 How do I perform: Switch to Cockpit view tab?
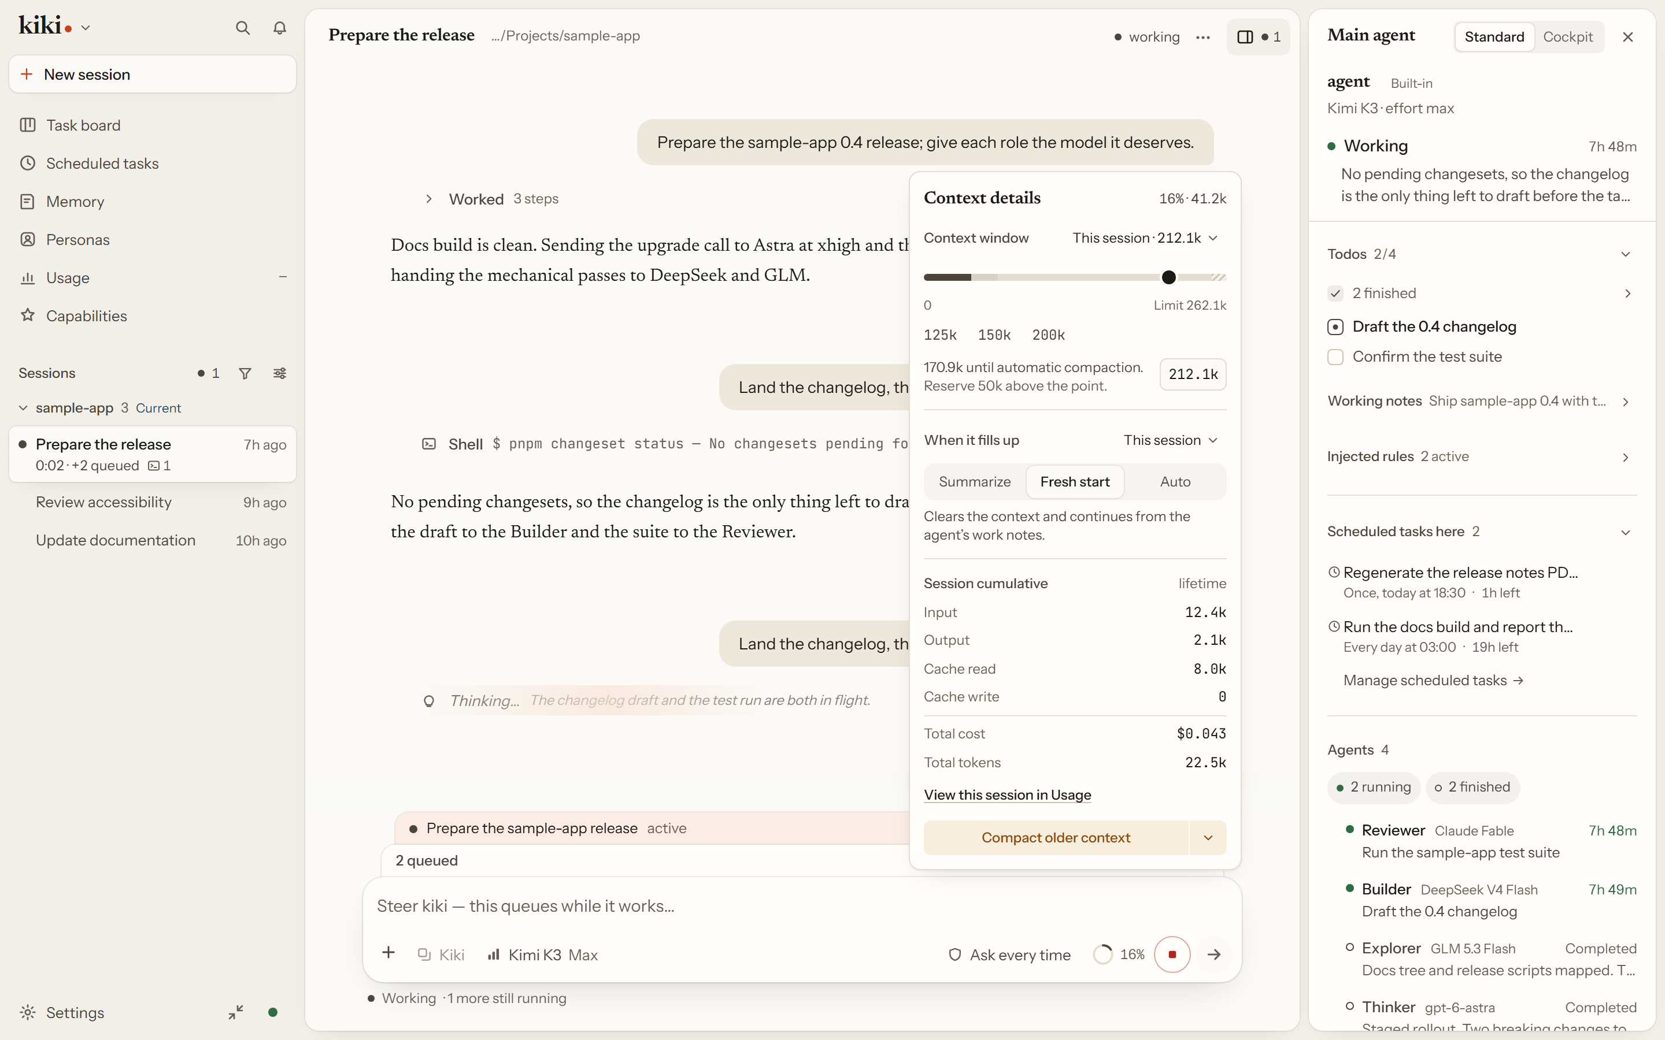tap(1567, 37)
